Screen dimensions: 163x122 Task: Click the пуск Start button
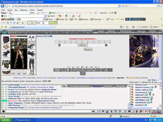tap(6, 120)
